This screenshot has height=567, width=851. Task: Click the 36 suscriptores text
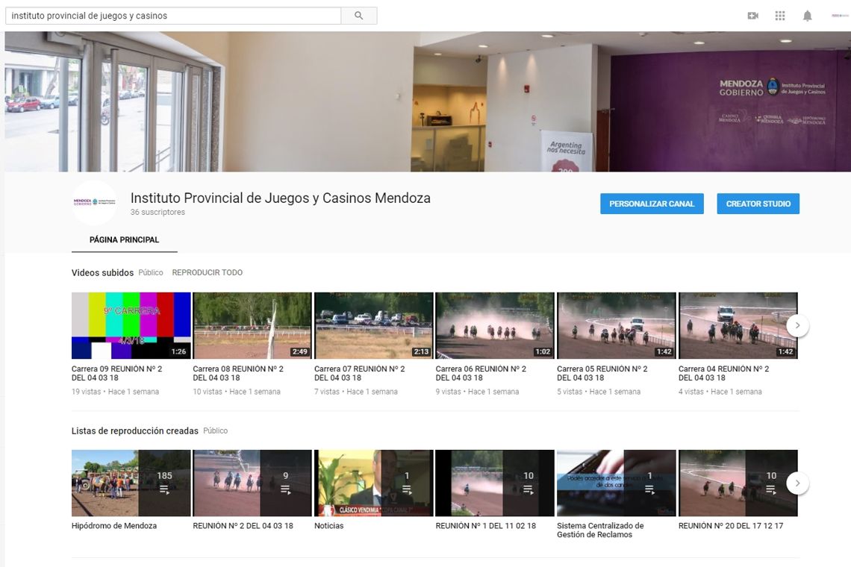[x=158, y=212]
